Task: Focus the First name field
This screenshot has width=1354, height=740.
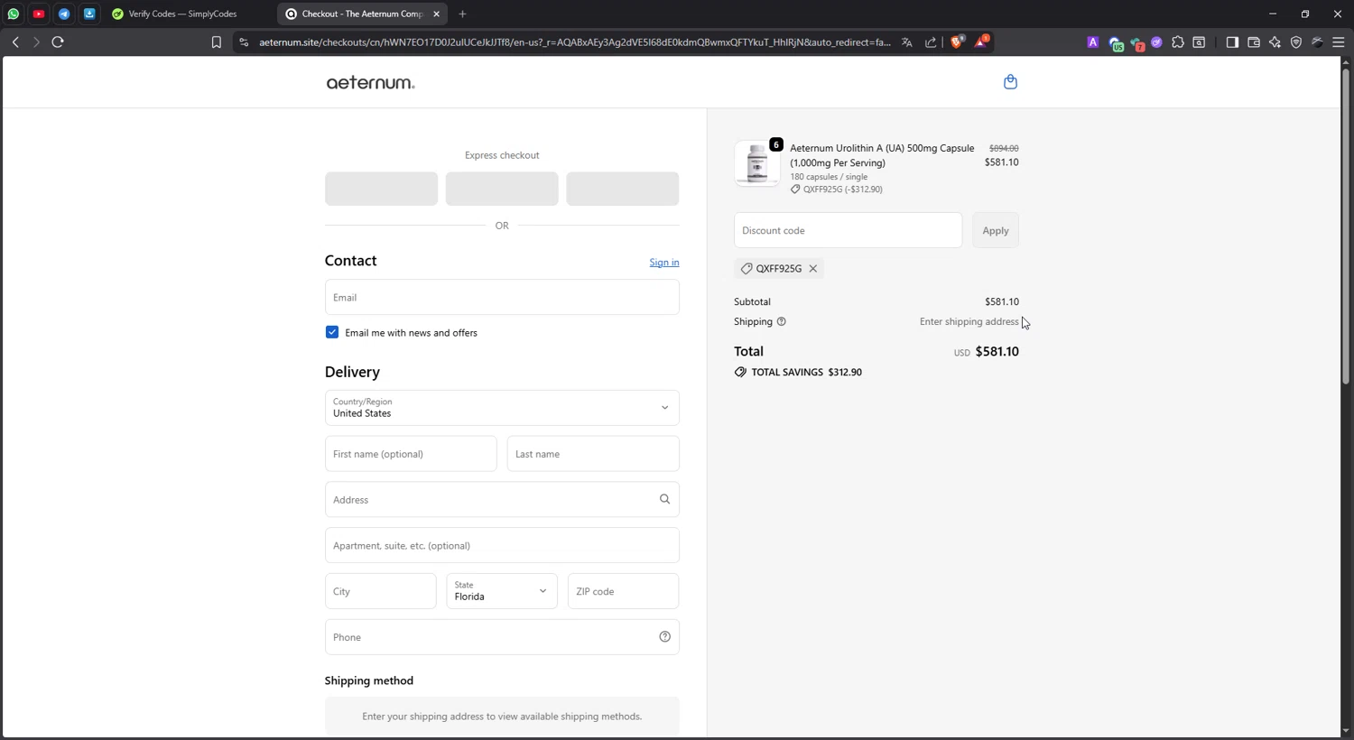Action: (411, 454)
